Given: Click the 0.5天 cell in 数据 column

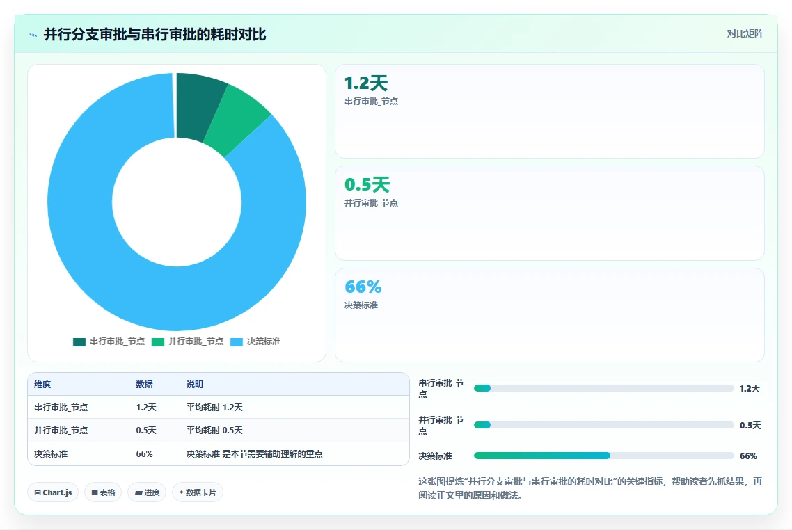Looking at the screenshot, I should point(146,431).
